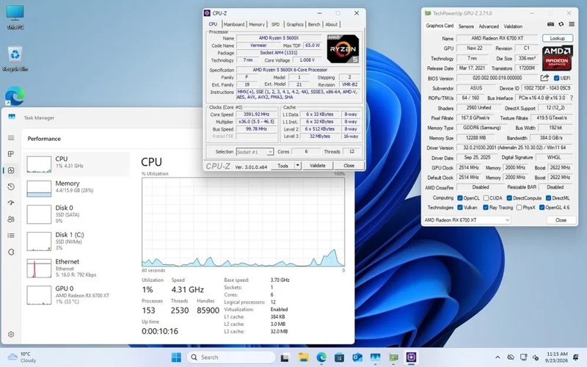Click Tools button in CPU-Z
Image resolution: width=587 pixels, height=367 pixels.
(282, 165)
